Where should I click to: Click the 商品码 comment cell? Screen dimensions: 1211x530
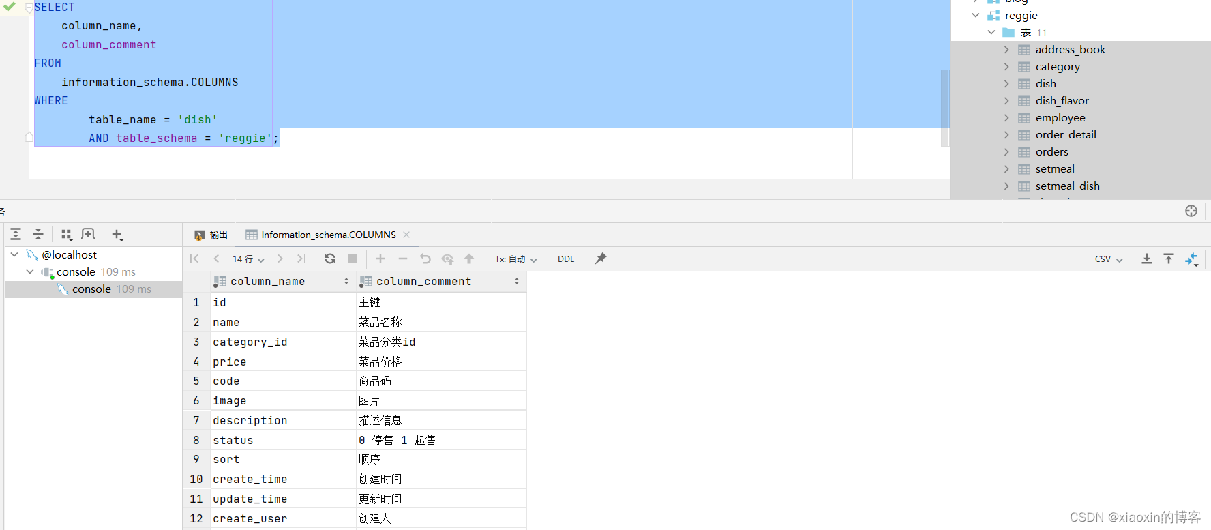point(441,381)
